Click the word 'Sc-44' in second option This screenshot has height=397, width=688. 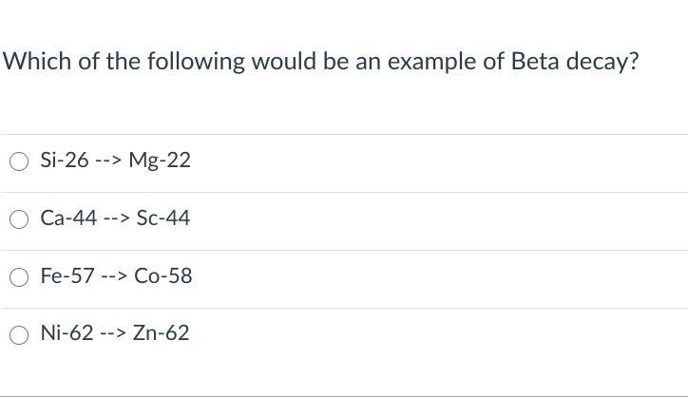tap(163, 218)
